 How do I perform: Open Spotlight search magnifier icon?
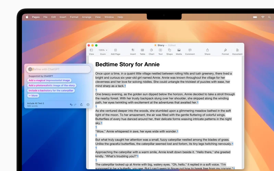pyautogui.click(x=269, y=17)
